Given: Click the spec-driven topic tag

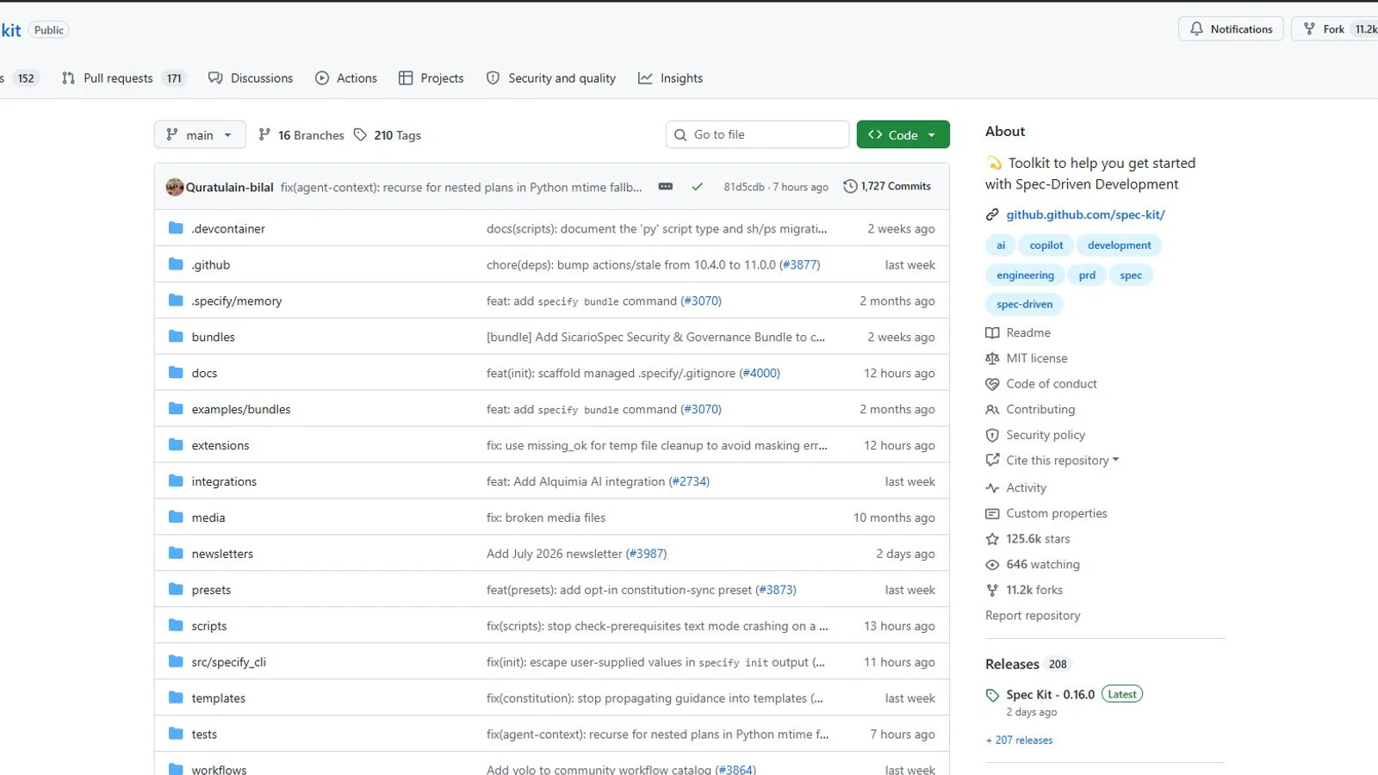Looking at the screenshot, I should coord(1025,305).
